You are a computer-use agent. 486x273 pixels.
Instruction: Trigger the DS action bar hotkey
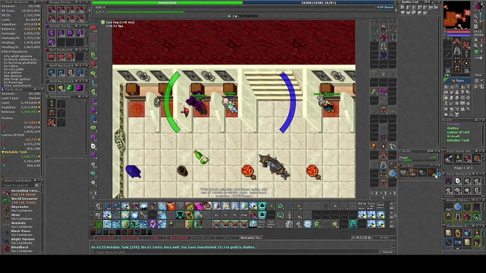(x=216, y=215)
